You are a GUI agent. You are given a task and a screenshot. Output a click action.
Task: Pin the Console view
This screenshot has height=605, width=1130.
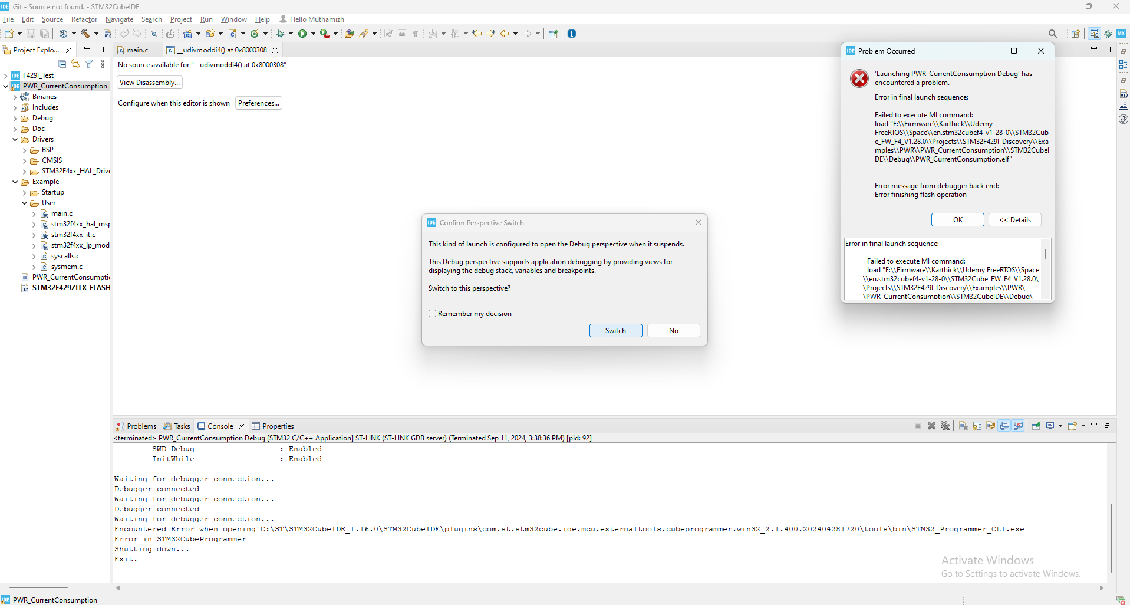click(x=1036, y=426)
